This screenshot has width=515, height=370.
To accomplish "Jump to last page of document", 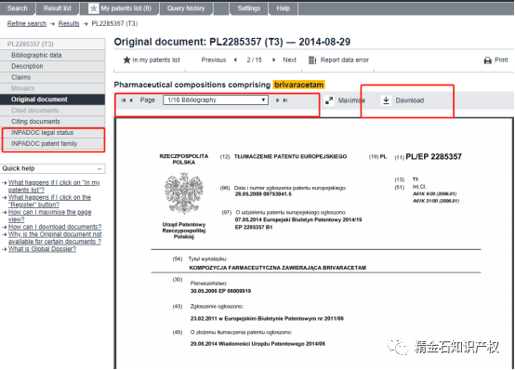I will coord(285,100).
